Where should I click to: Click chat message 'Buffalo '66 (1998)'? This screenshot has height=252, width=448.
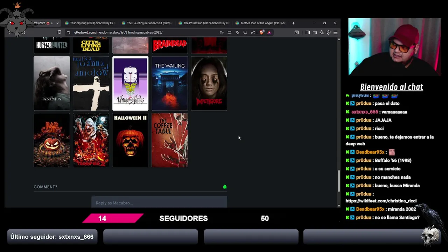[x=393, y=160]
